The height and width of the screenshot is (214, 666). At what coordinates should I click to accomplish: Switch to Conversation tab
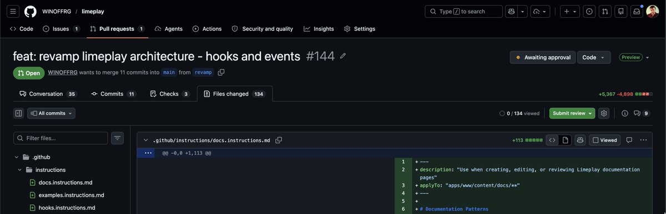[48, 94]
